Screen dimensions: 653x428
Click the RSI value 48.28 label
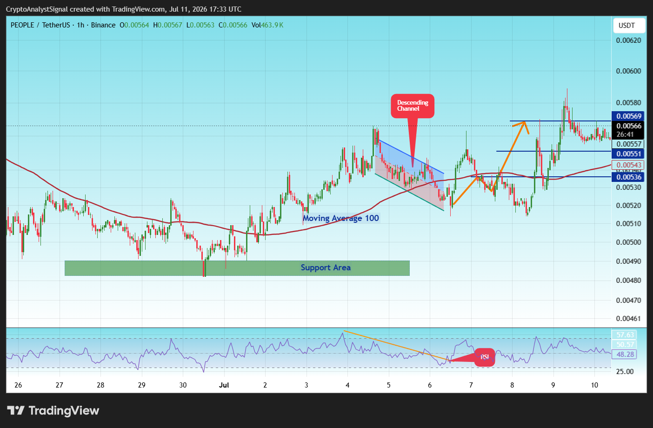(625, 354)
